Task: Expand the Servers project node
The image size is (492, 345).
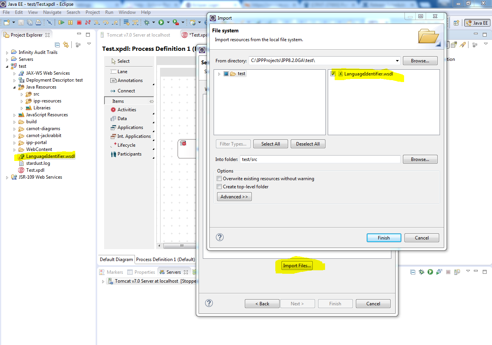Action: click(x=7, y=59)
